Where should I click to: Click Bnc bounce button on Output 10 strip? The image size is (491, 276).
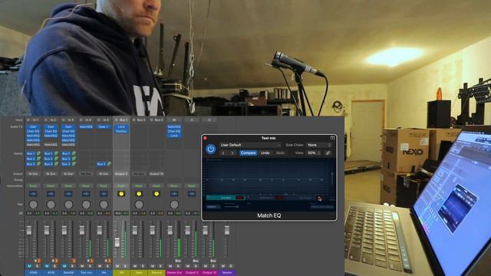coord(213,261)
